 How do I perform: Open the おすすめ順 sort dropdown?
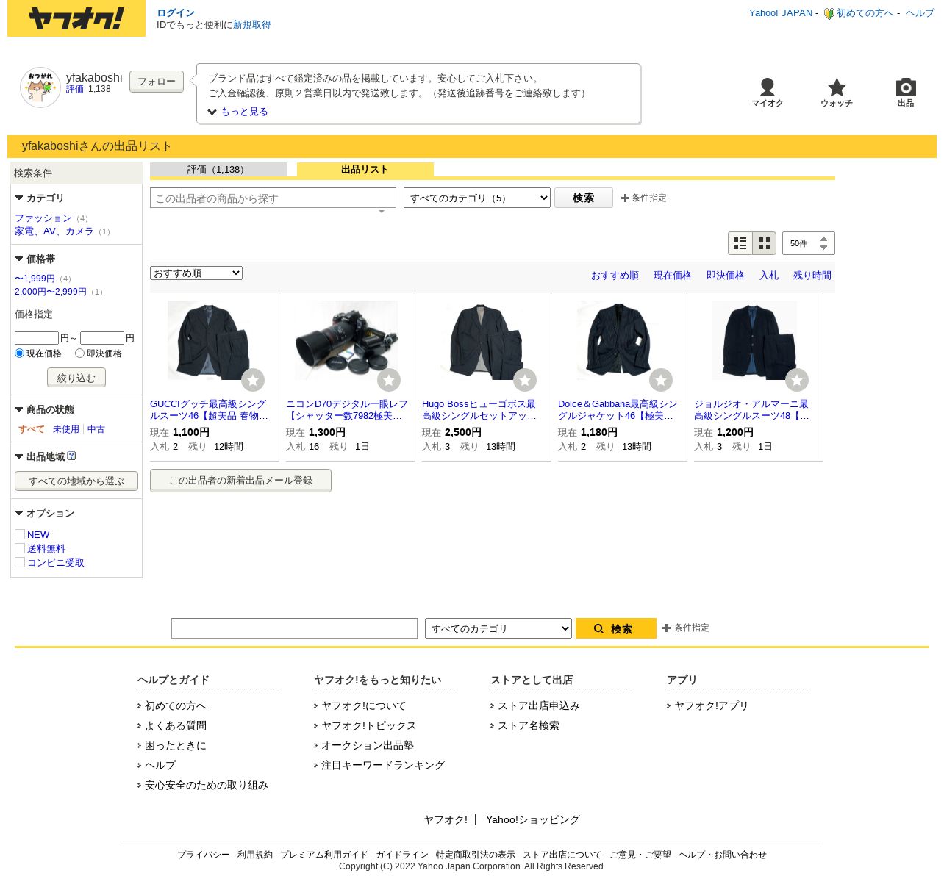tap(196, 273)
